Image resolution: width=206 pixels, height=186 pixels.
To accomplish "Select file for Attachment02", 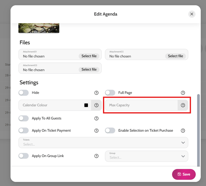I will [x=175, y=56].
